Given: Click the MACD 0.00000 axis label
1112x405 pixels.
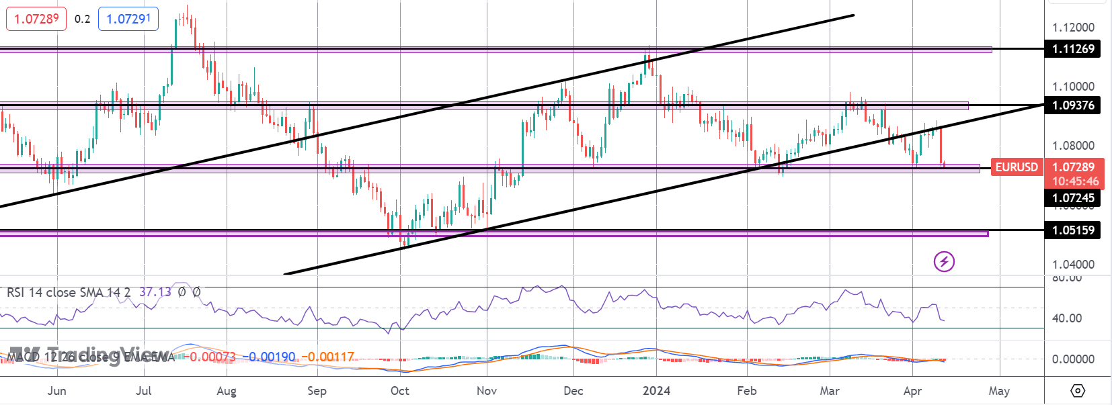Looking at the screenshot, I should [x=1073, y=359].
